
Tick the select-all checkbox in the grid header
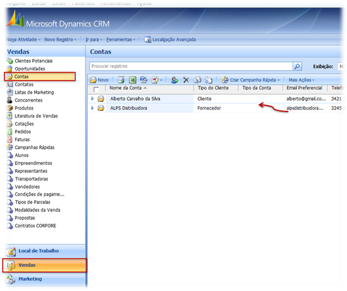(x=96, y=89)
